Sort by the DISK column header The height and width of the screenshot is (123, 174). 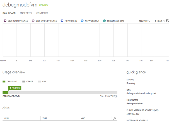[7, 119]
